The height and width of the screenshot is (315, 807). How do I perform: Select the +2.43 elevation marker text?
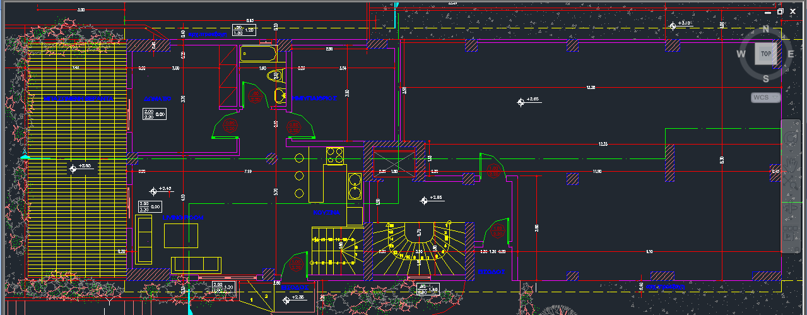click(165, 189)
